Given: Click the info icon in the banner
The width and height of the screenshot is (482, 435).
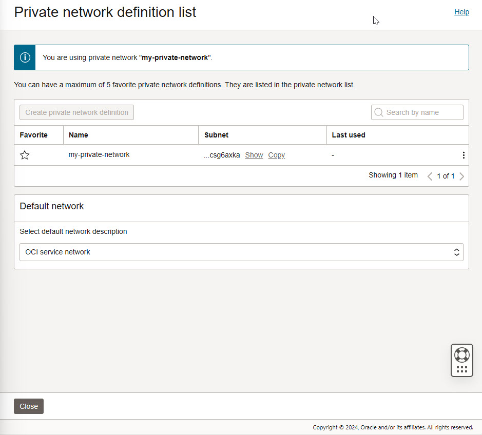Looking at the screenshot, I should (25, 57).
